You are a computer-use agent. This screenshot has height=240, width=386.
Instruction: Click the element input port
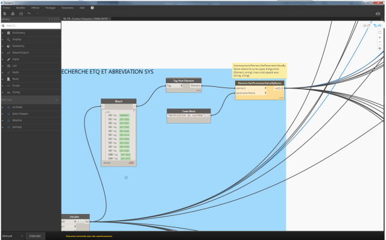point(251,88)
